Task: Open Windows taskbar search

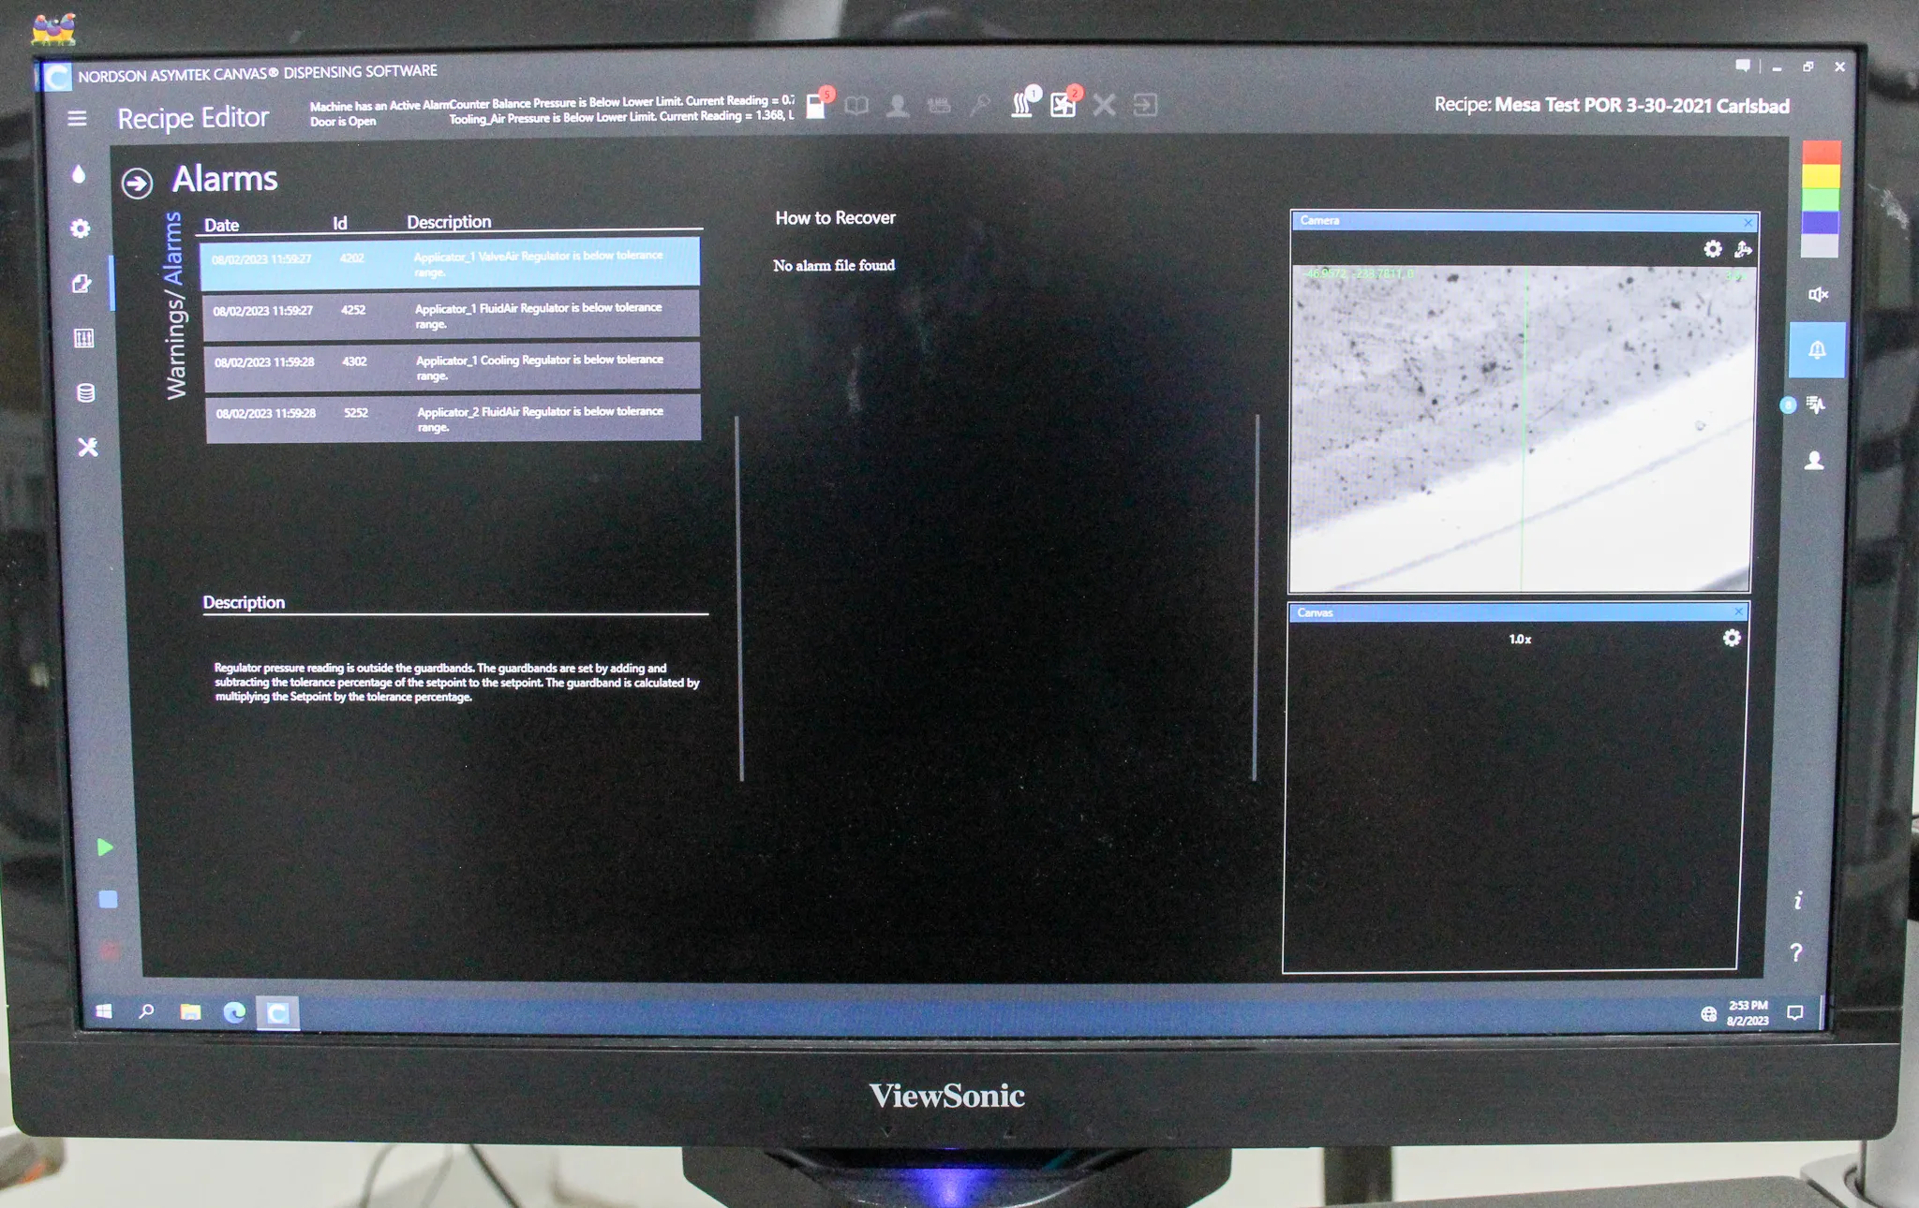Action: 146,1011
